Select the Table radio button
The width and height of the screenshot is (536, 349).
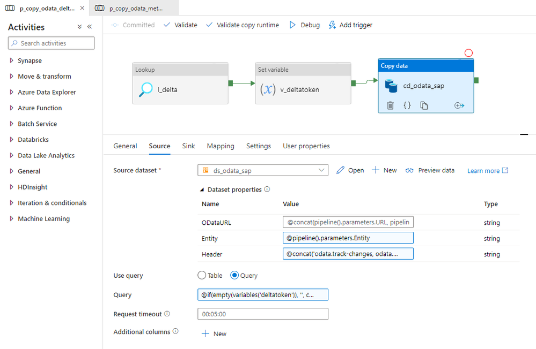point(202,275)
